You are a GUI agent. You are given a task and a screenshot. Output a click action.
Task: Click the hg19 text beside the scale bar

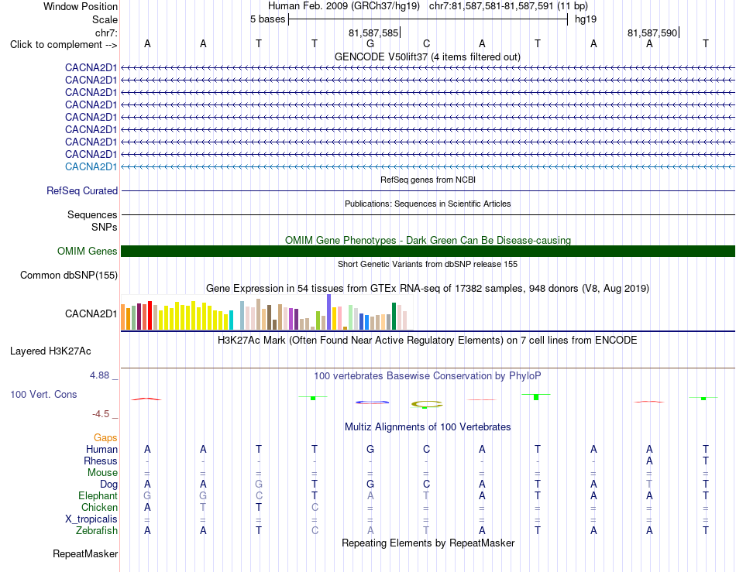tap(586, 19)
